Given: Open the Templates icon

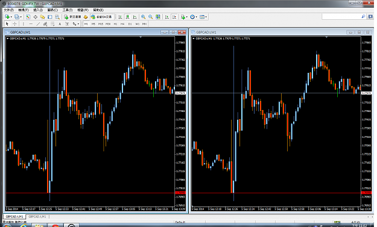Looking at the screenshot, I should click(202, 17).
